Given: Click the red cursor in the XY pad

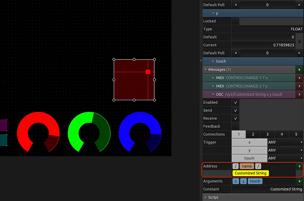Looking at the screenshot, I should tap(148, 72).
